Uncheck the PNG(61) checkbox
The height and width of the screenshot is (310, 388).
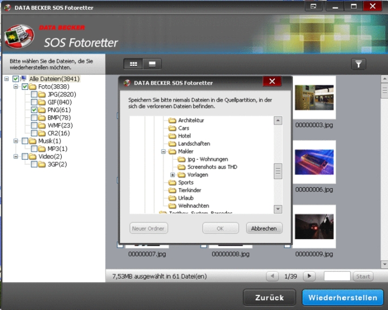coord(35,110)
